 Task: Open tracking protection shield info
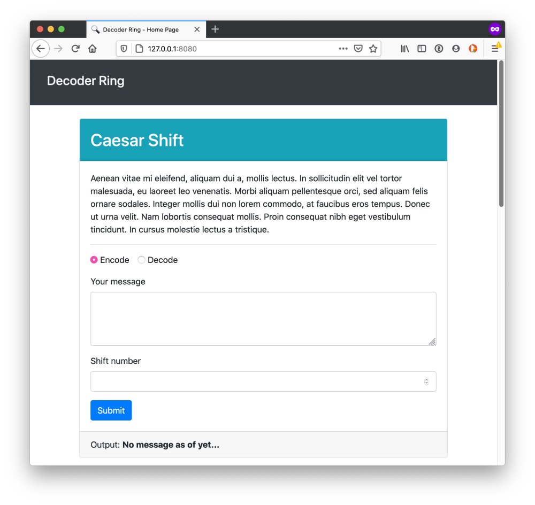pyautogui.click(x=124, y=49)
